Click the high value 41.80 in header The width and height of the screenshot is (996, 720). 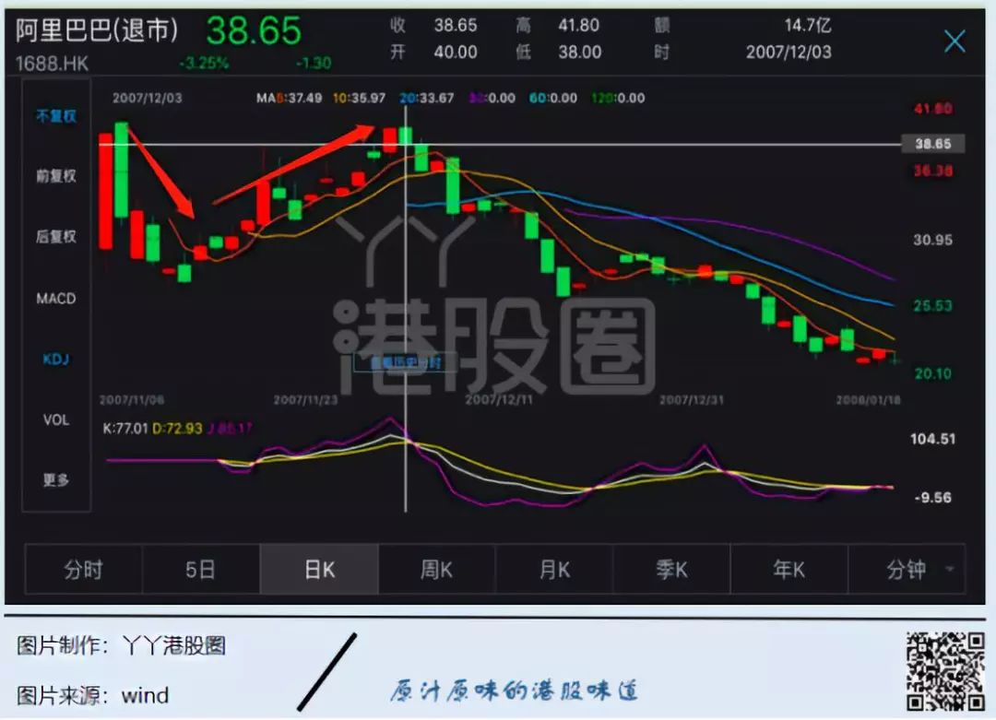click(578, 26)
